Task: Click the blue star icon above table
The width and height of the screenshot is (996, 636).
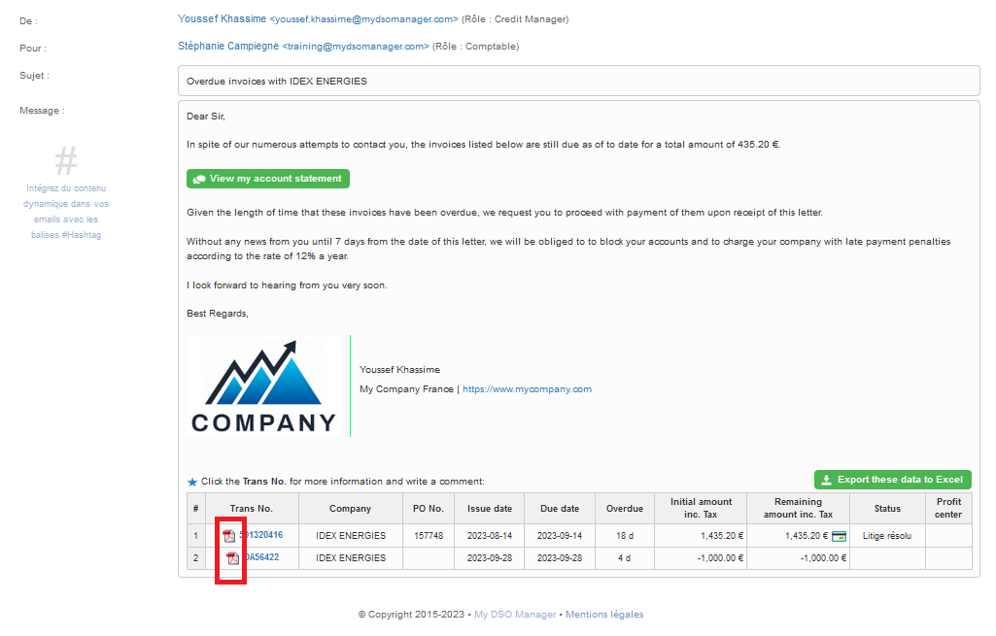Action: pyautogui.click(x=192, y=482)
